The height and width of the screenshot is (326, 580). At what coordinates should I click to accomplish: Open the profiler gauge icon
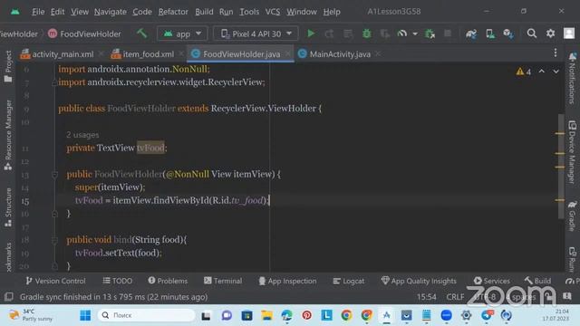tap(402, 34)
